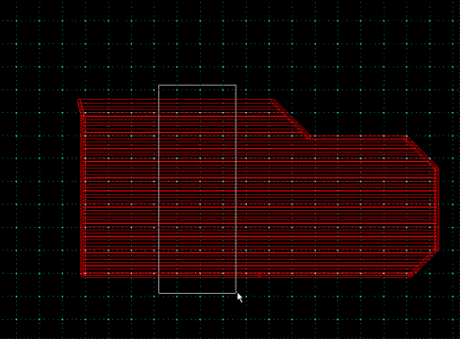Click the selection rectangle's bottom-right corner
The height and width of the screenshot is (339, 460).
tap(236, 293)
